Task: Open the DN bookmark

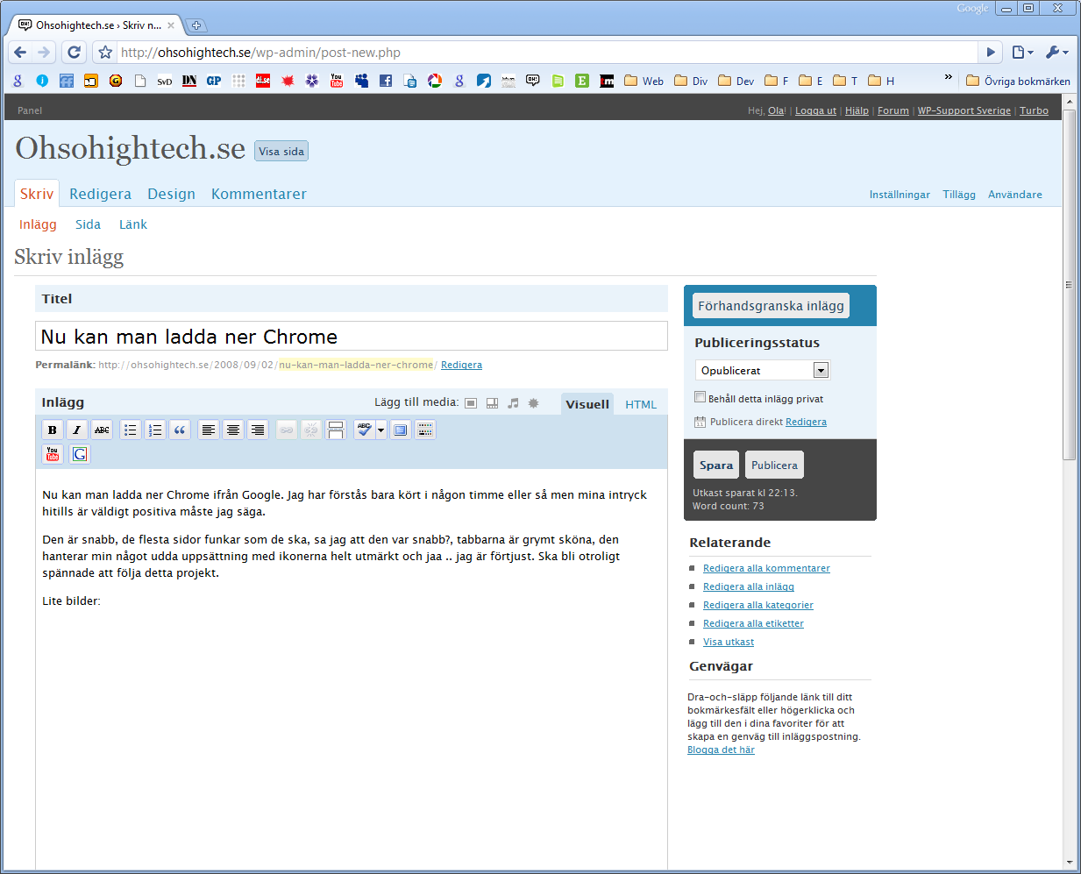Action: 189,81
